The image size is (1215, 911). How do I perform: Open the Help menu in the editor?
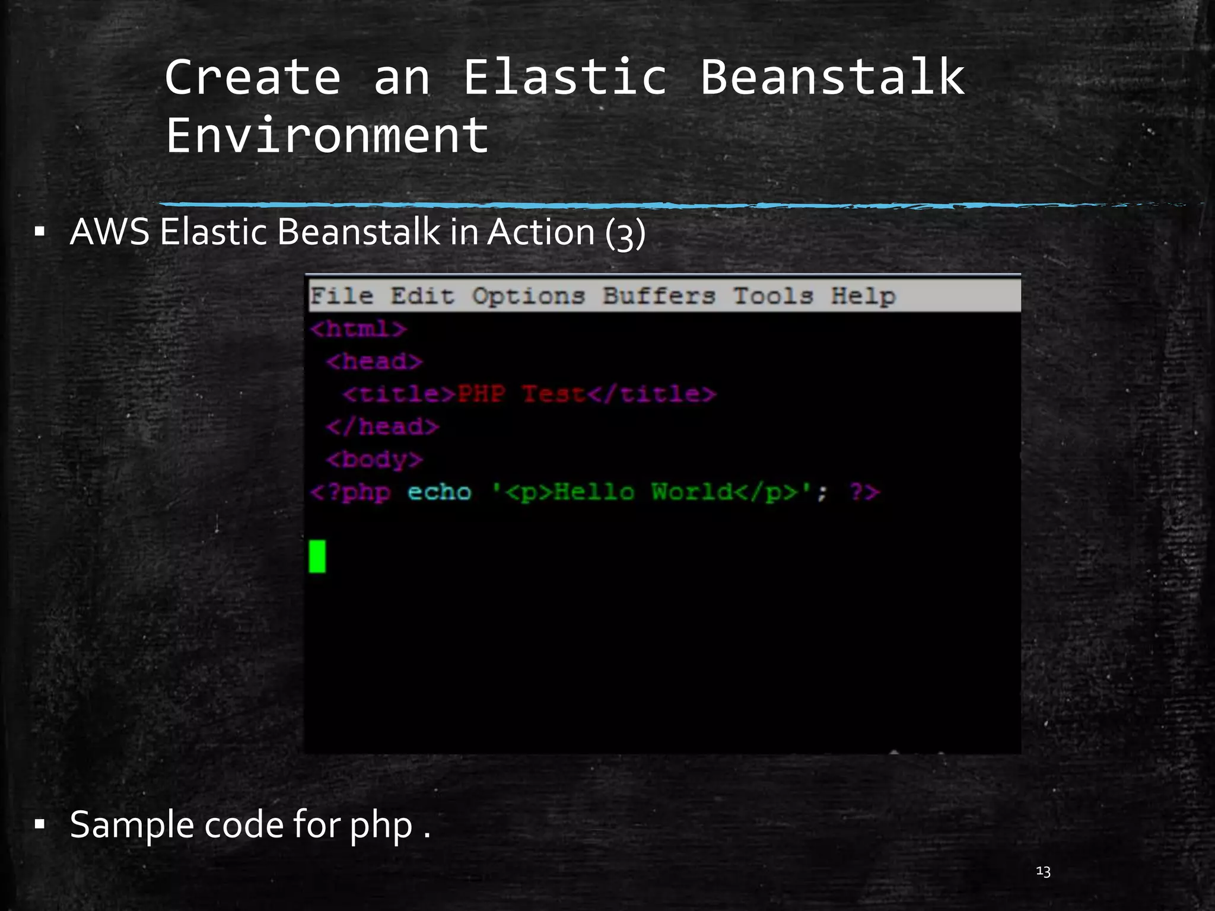click(x=863, y=297)
